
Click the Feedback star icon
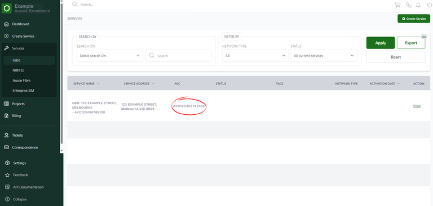[8, 175]
